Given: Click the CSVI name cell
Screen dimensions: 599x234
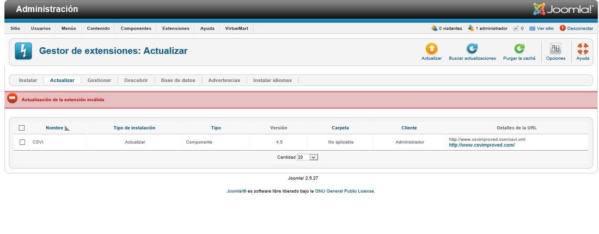Looking at the screenshot, I should (38, 142).
